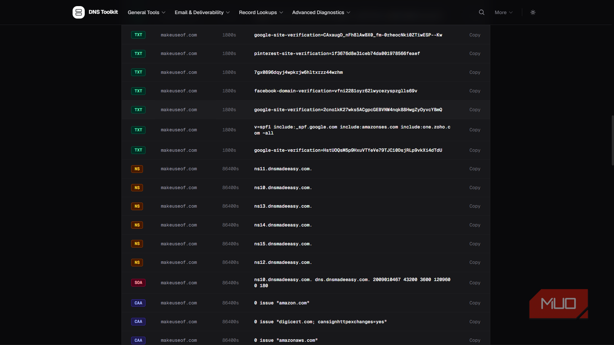The image size is (614, 345).
Task: Copy the CAA amazon.com issue record
Action: click(475, 303)
